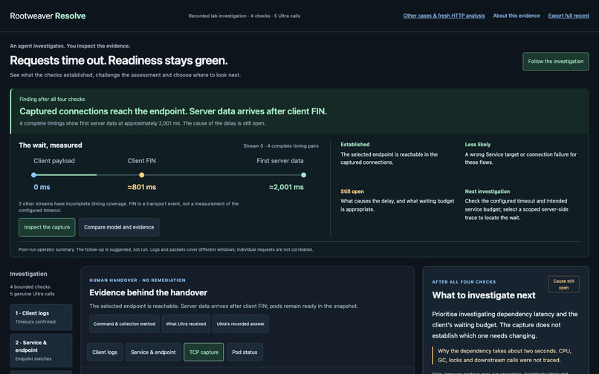The height and width of the screenshot is (374, 599).
Task: Select the TCP capture tab
Action: pos(204,352)
